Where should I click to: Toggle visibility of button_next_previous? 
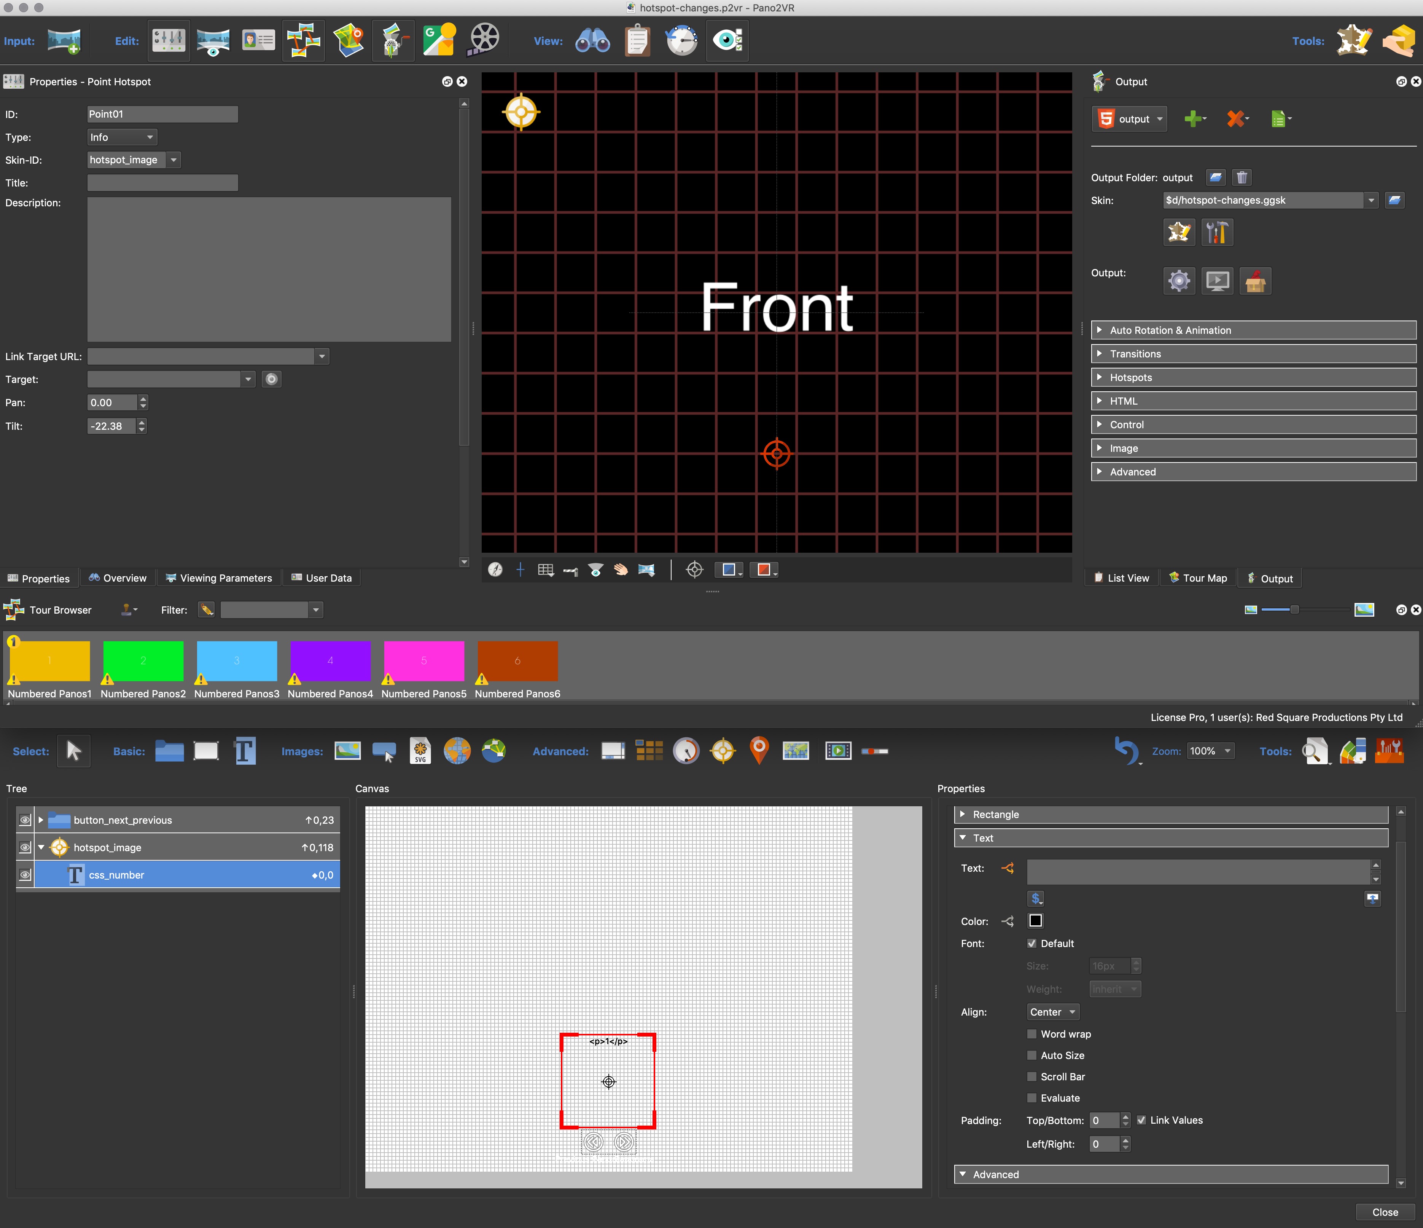click(x=25, y=820)
